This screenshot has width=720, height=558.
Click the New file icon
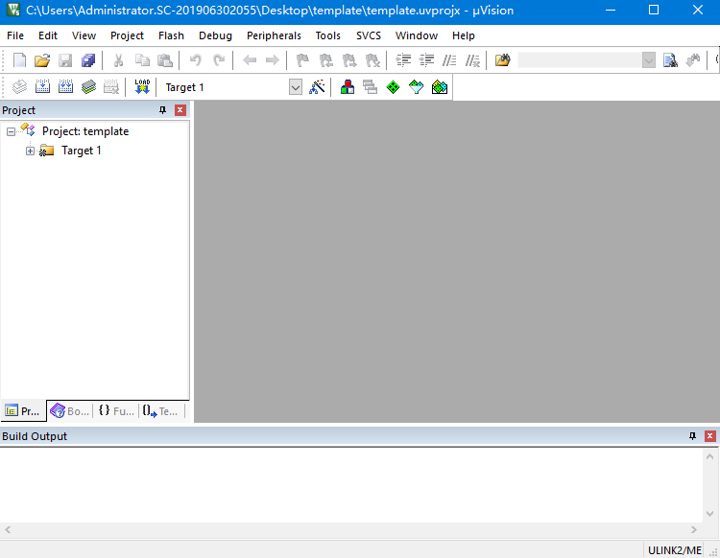coord(19,60)
